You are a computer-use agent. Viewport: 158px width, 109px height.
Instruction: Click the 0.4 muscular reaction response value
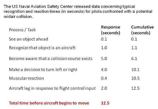coord(104,78)
